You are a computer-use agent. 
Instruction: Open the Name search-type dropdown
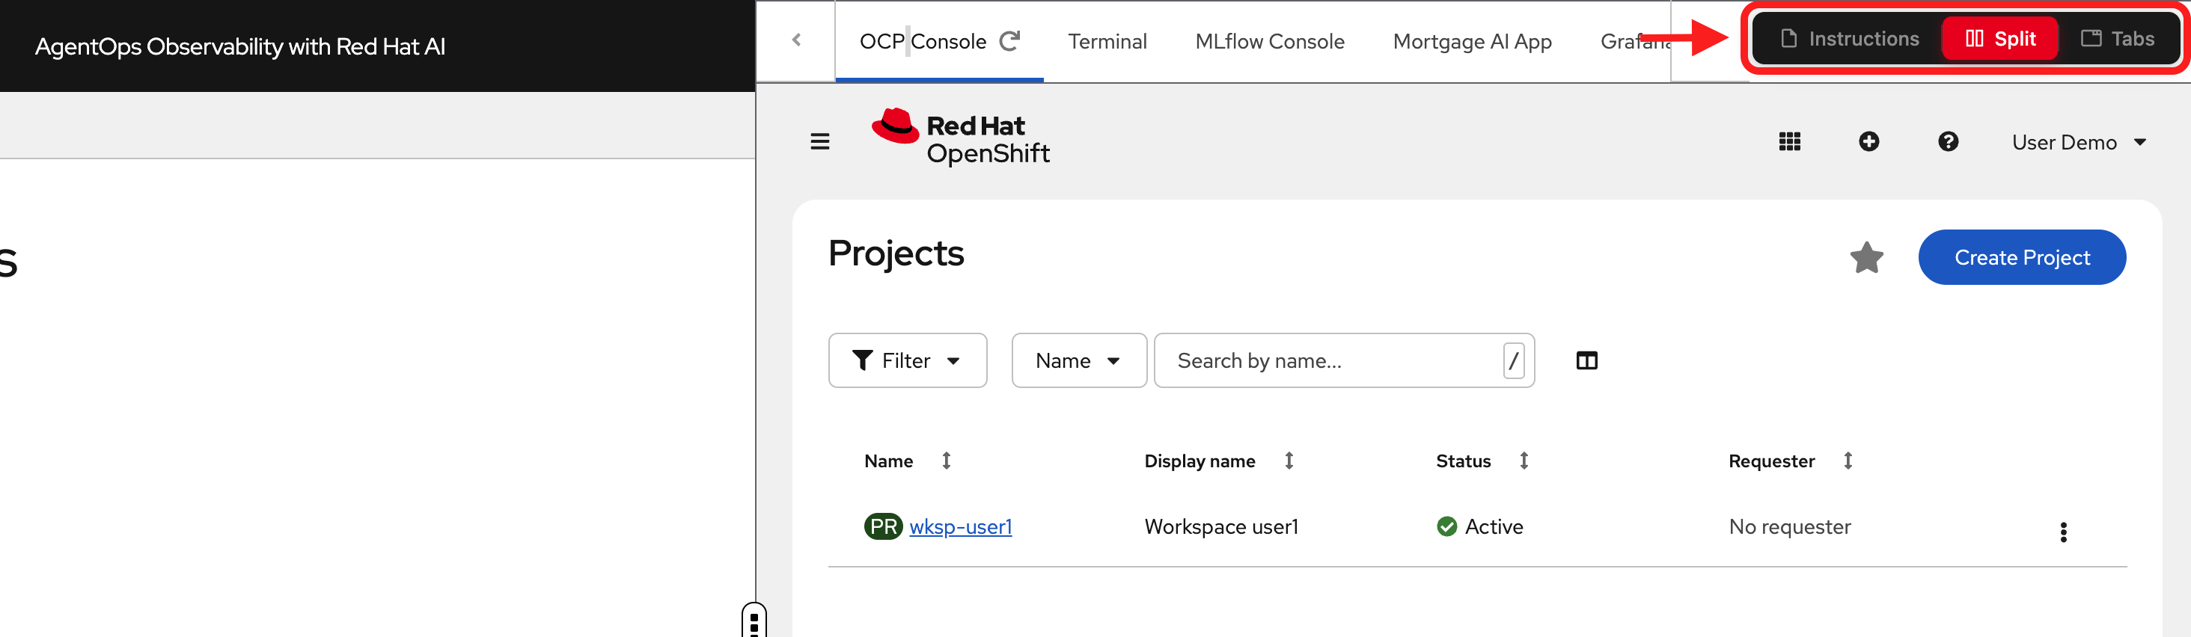tap(1078, 361)
